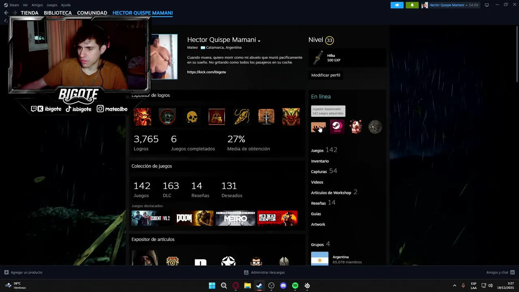Go forward with the navigation arrow

15,13
